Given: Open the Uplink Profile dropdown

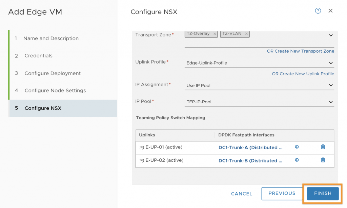Looking at the screenshot, I should (259, 63).
